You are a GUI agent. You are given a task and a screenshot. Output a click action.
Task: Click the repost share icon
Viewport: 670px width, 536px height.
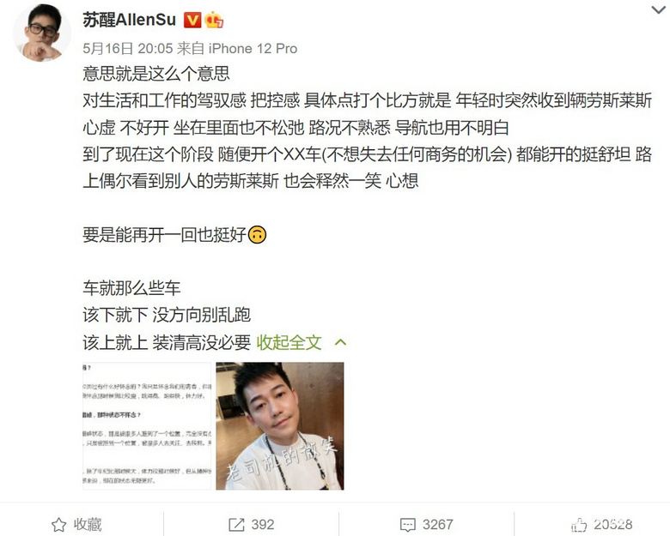[x=236, y=525]
